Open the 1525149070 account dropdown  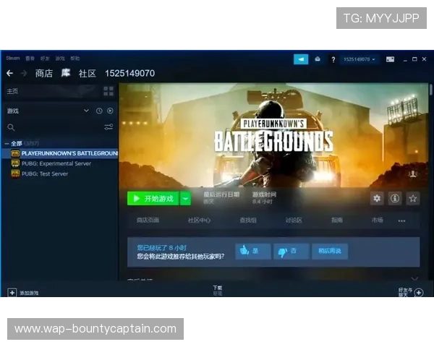pos(359,59)
